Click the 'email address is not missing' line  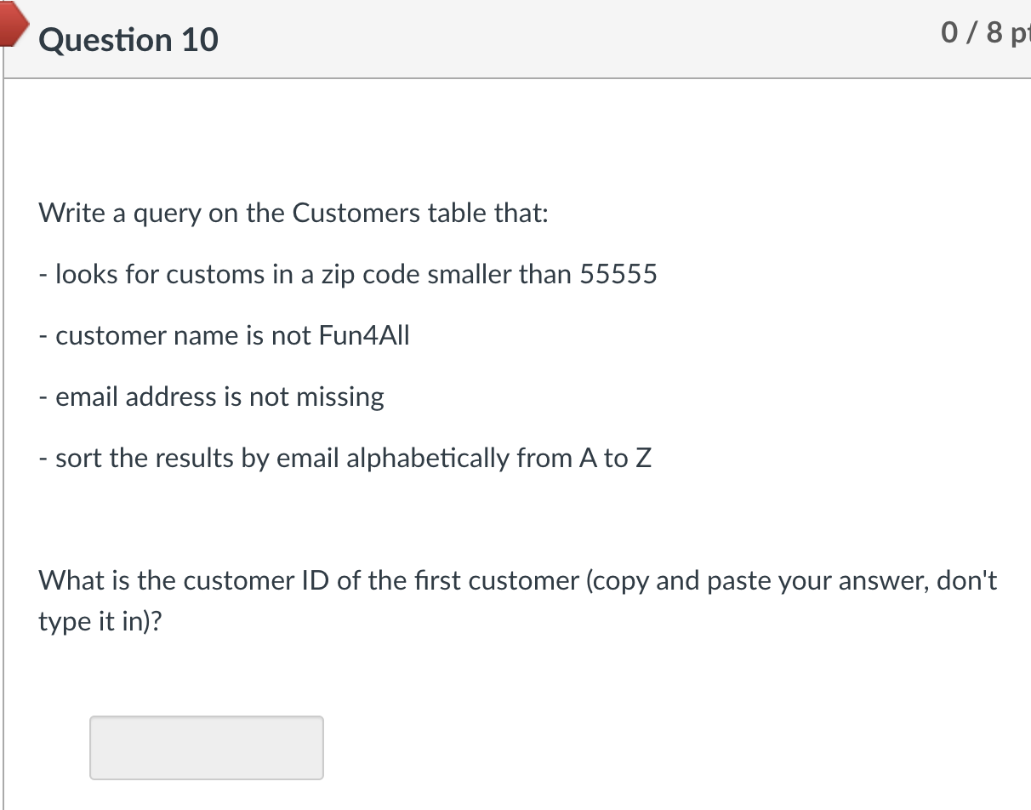pyautogui.click(x=212, y=397)
